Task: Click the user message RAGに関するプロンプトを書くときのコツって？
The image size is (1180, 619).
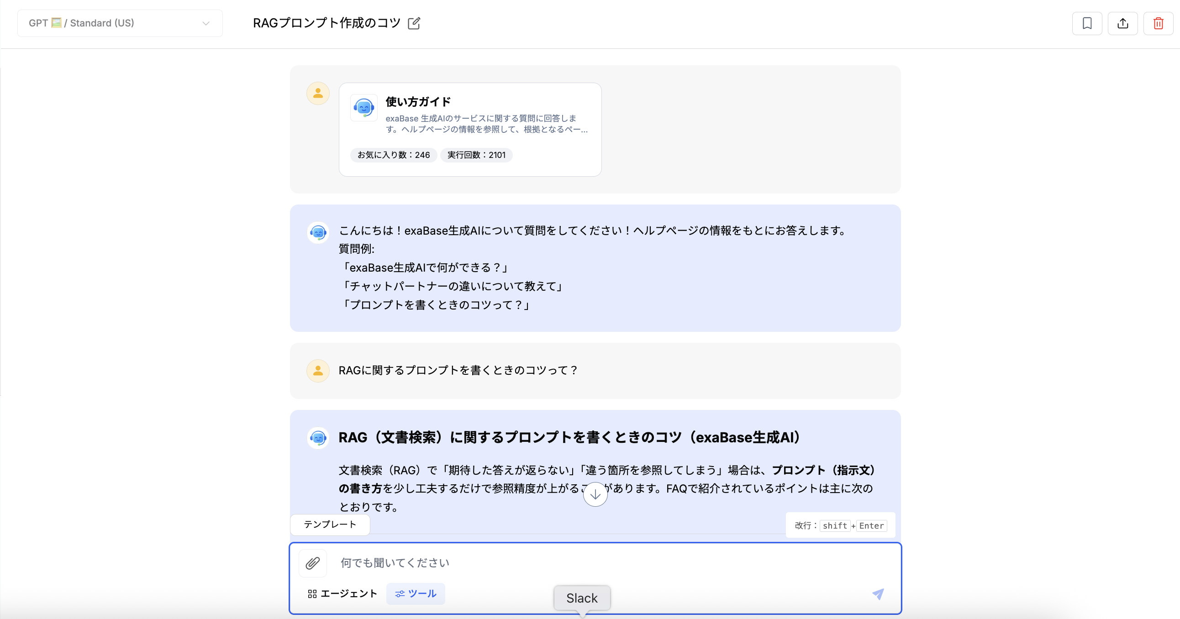Action: 458,370
